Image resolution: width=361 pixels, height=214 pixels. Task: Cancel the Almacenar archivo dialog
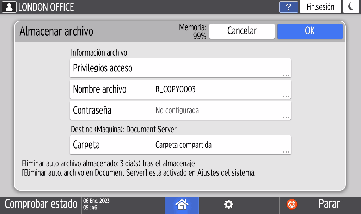coord(242,31)
